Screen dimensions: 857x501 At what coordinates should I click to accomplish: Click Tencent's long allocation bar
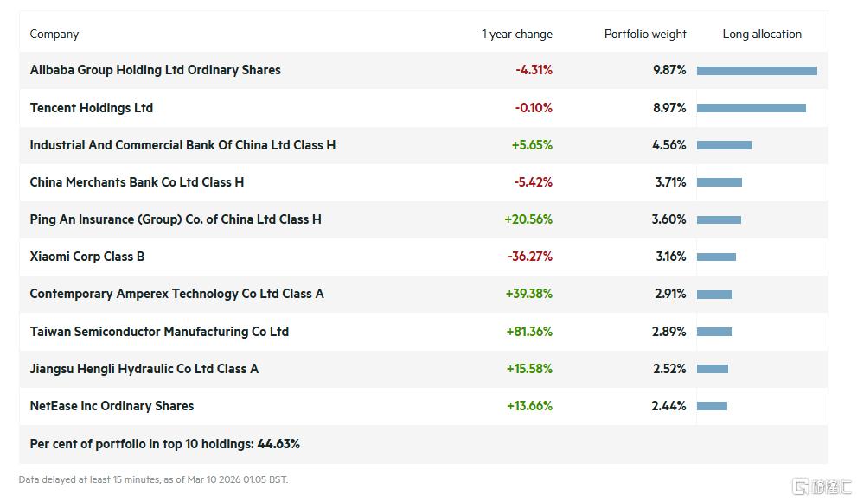(751, 108)
